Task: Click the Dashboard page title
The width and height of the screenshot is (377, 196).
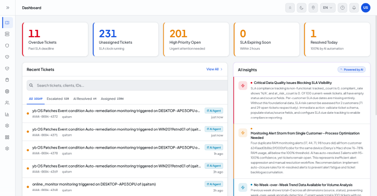Action: (x=31, y=8)
